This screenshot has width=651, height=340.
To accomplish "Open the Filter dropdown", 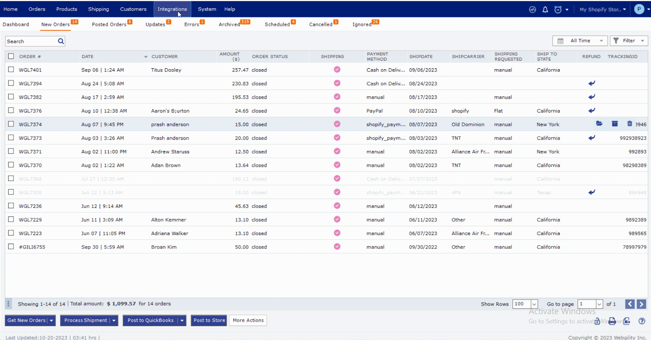I will click(629, 41).
